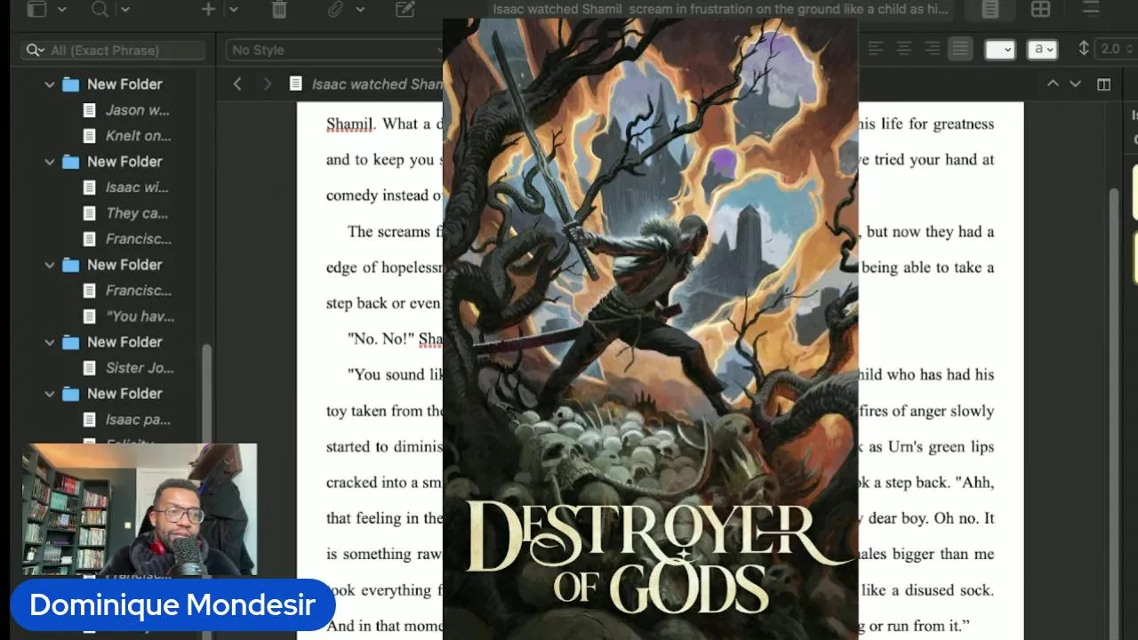This screenshot has width=1138, height=640.
Task: Open the highlight color 'a' dropdown
Action: point(1042,50)
